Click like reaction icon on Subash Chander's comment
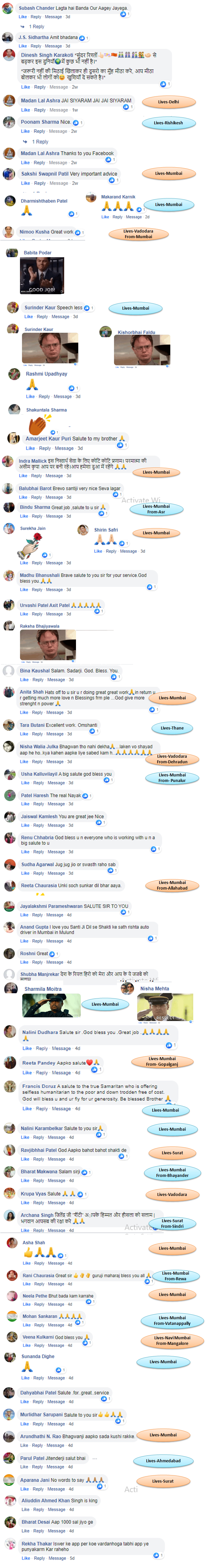Image resolution: width=206 pixels, height=1562 pixels. tap(123, 13)
